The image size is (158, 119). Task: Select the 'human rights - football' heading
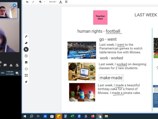[x=99, y=31]
